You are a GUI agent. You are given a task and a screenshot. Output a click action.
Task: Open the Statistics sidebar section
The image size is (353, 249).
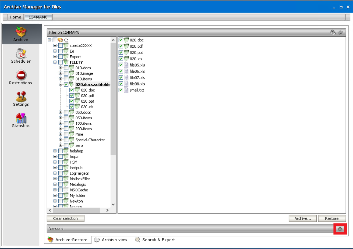pos(21,120)
